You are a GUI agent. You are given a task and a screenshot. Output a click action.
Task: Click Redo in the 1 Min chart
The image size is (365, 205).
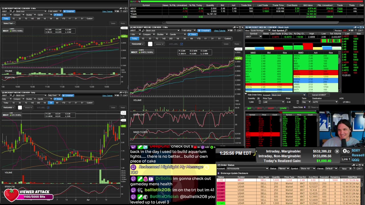click(237, 44)
